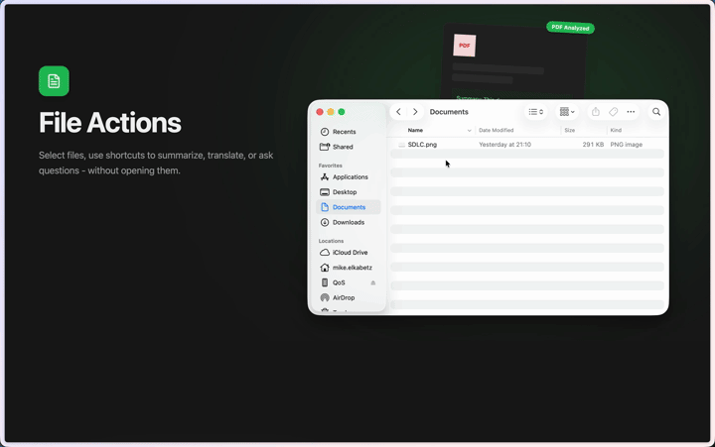Go back with the Finder back arrow
Viewport: 715px width, 447px height.
click(398, 112)
